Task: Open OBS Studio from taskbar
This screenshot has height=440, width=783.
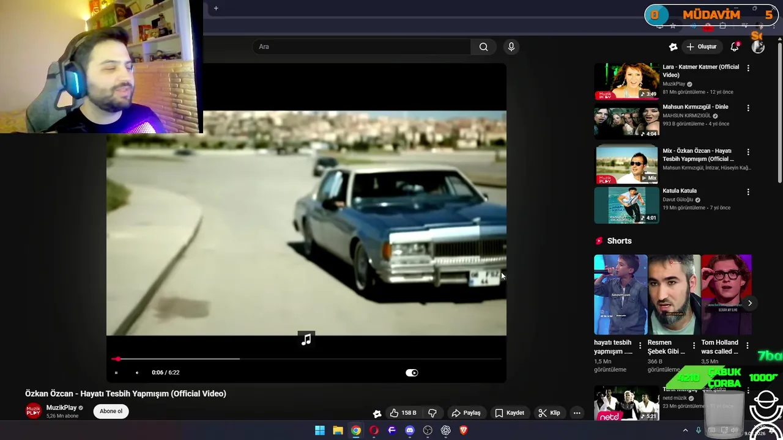Action: tap(428, 430)
